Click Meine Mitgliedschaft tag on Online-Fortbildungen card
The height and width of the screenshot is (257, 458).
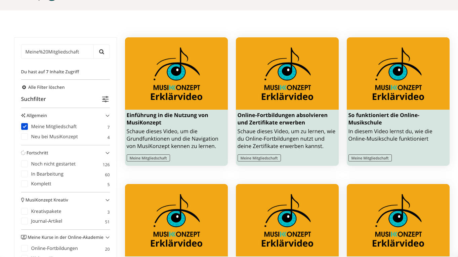[259, 158]
